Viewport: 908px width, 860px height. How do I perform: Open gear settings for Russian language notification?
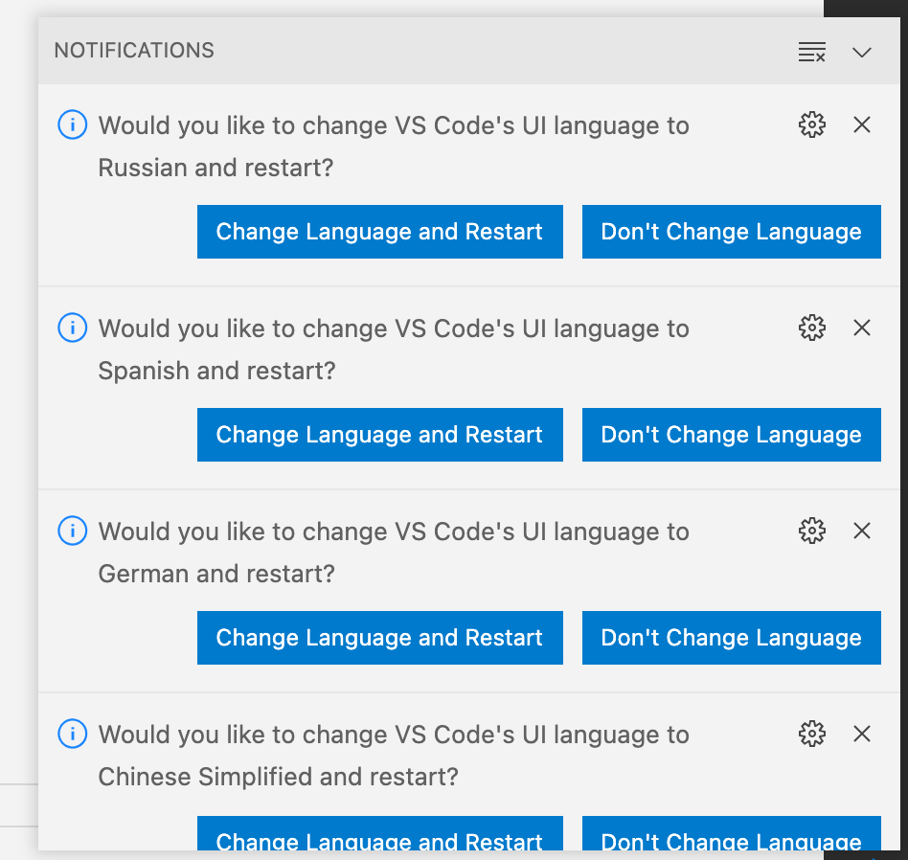812,124
